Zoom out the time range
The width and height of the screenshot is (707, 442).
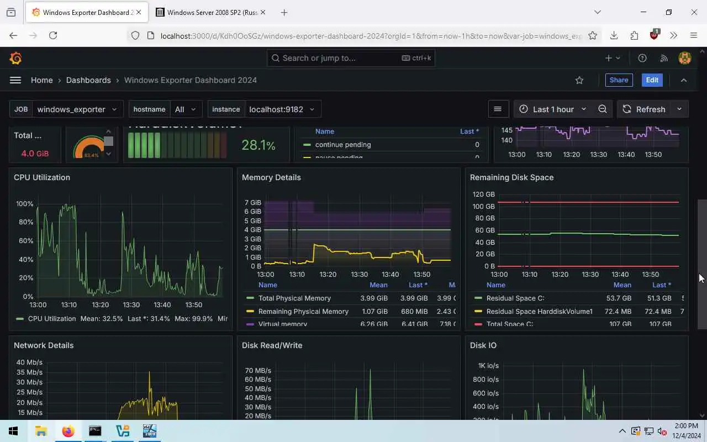click(603, 109)
